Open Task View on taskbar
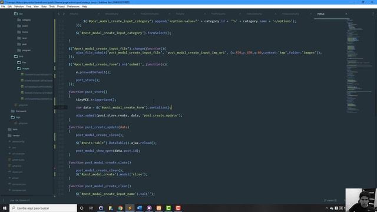 tap(91, 208)
